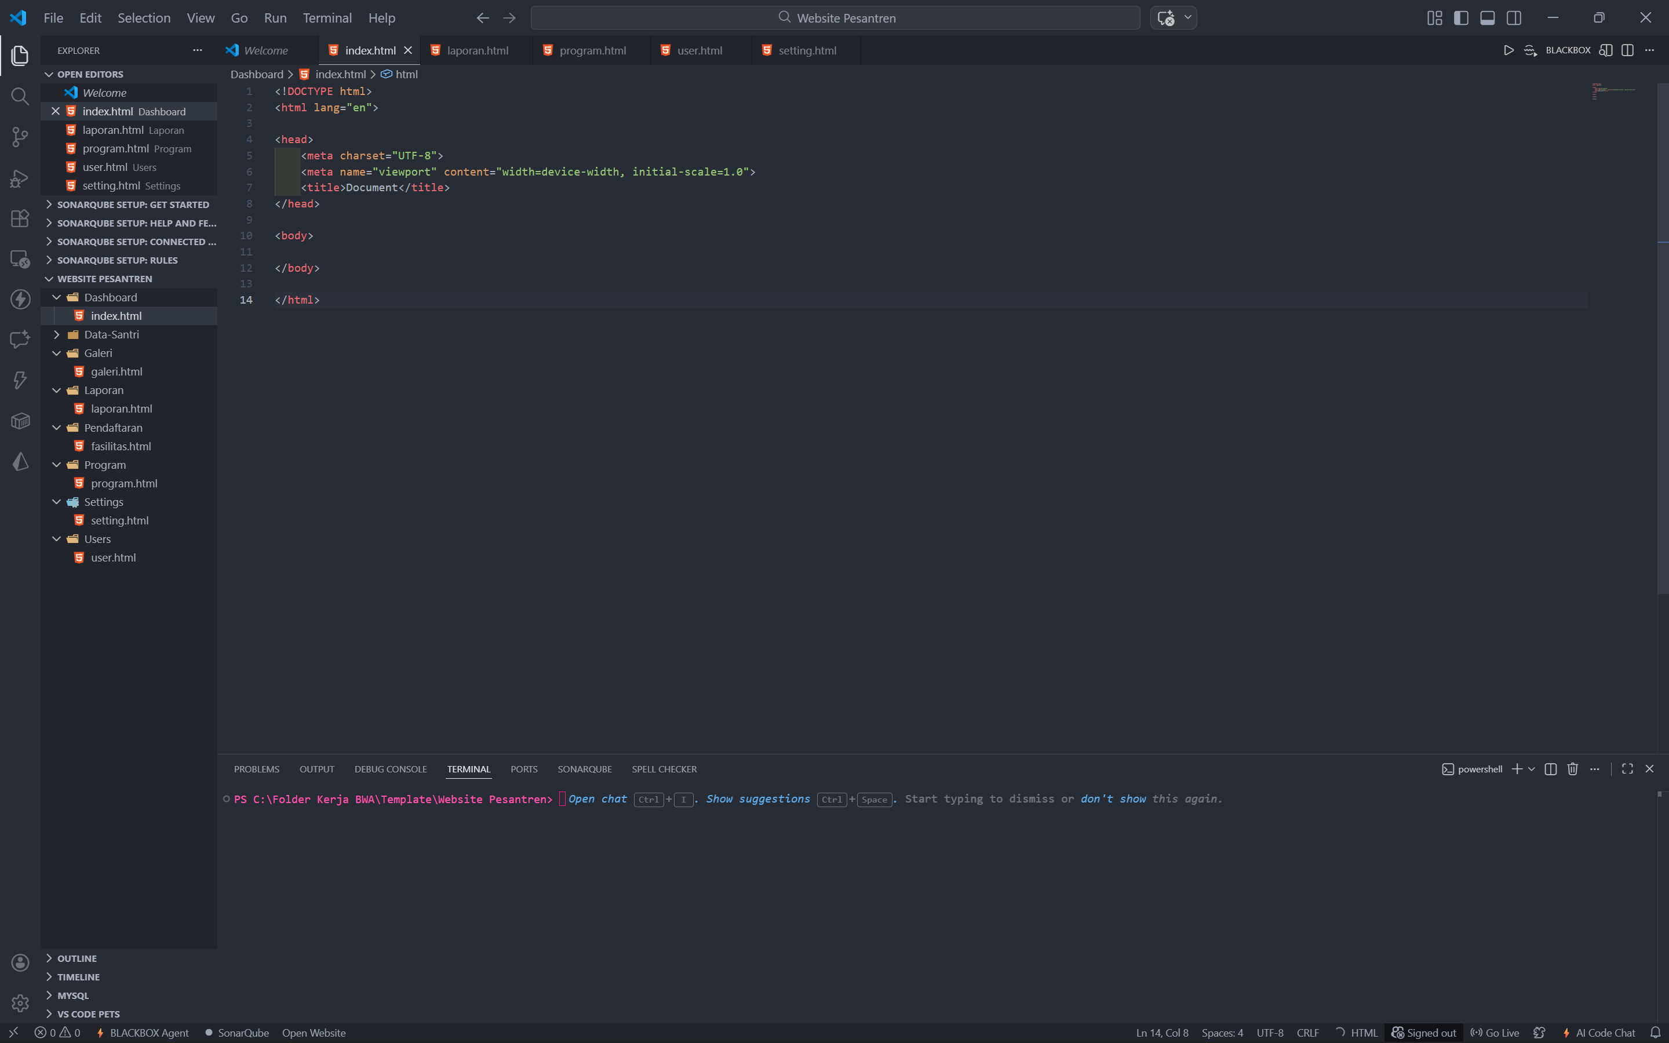Open the Terminal menu

click(327, 18)
